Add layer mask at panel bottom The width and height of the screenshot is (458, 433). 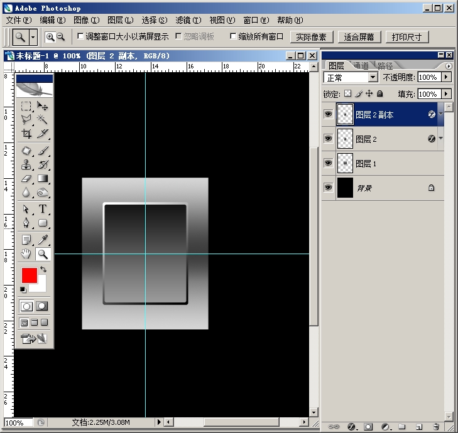pos(368,427)
